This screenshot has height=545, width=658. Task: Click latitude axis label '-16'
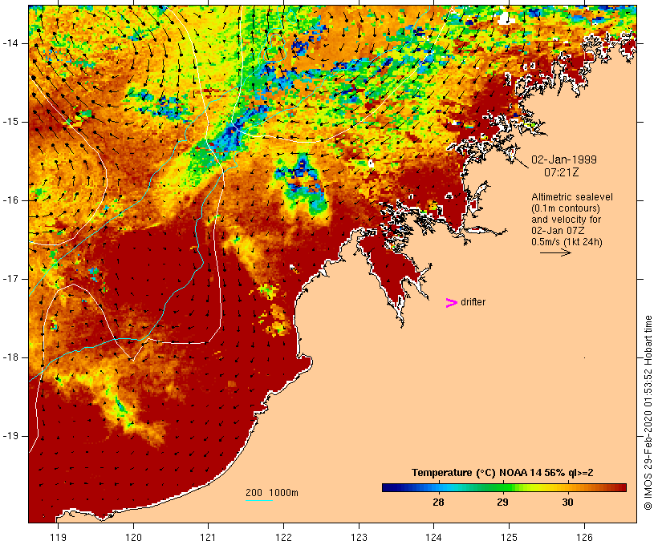10,200
